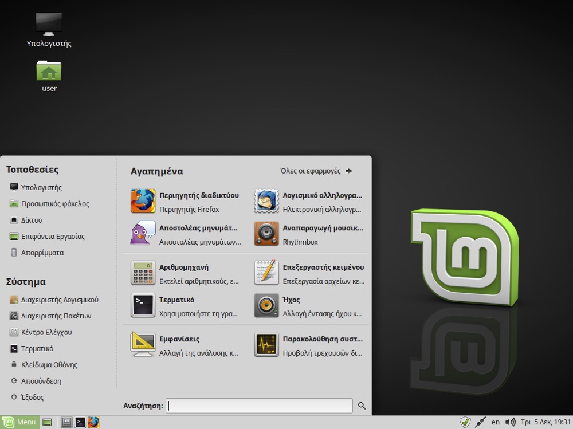Open the user home folder on desktop
573x429 pixels.
49,76
